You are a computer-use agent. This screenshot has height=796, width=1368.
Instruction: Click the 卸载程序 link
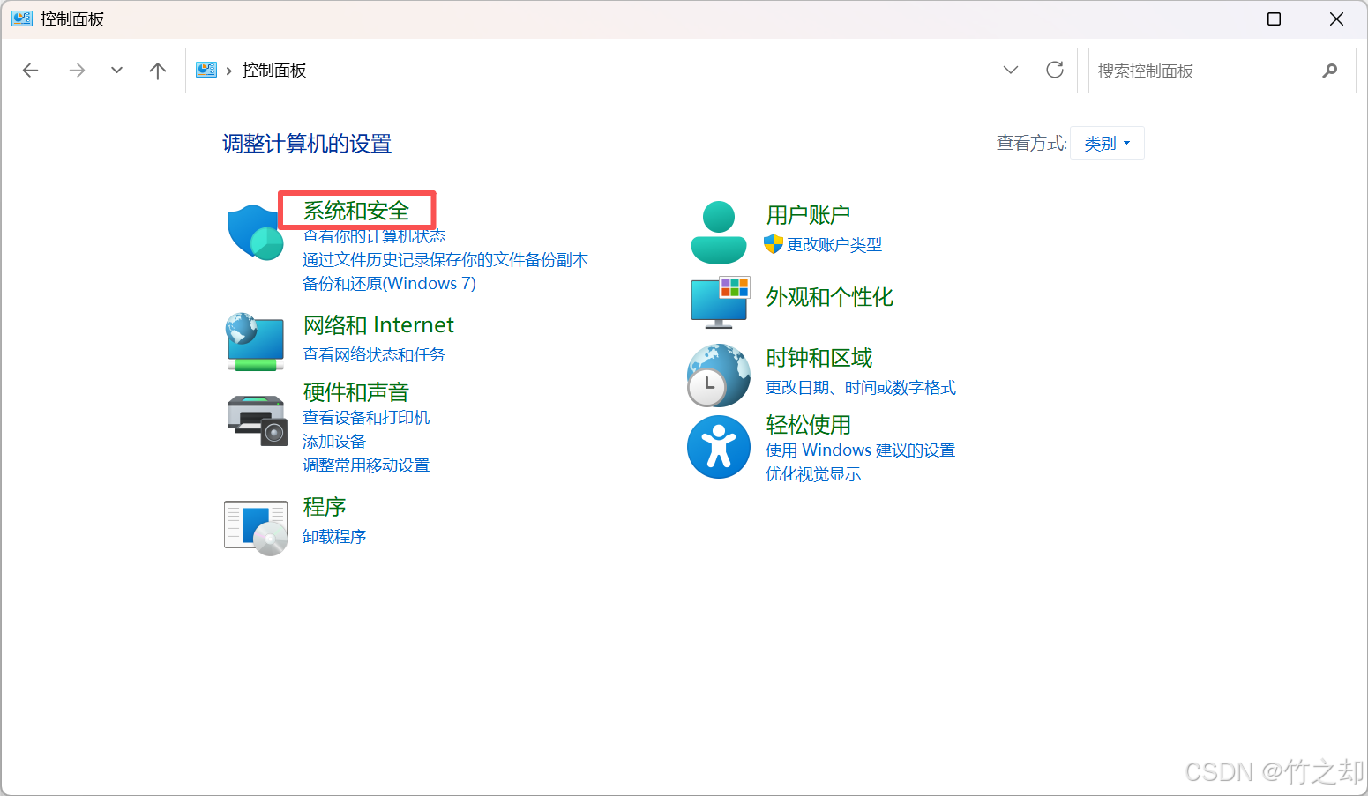point(334,537)
